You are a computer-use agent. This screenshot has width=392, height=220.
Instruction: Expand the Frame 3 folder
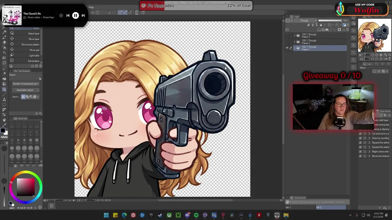[295, 35]
